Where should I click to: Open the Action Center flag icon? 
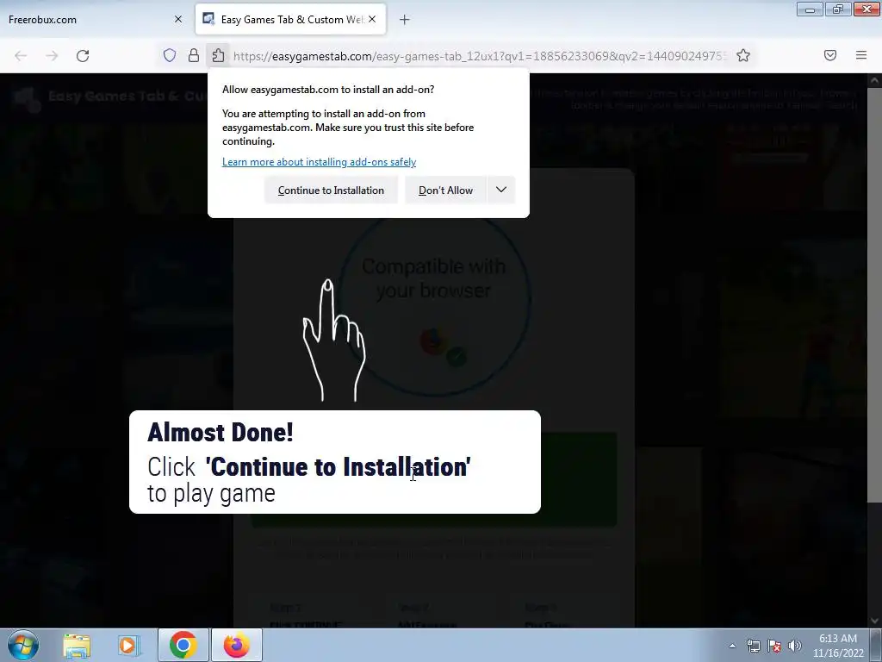click(774, 646)
